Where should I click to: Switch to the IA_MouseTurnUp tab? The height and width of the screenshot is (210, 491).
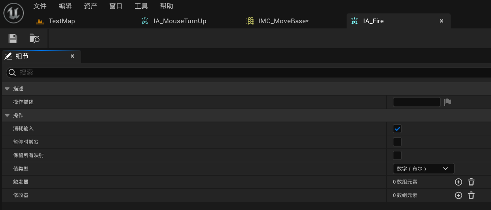(180, 21)
